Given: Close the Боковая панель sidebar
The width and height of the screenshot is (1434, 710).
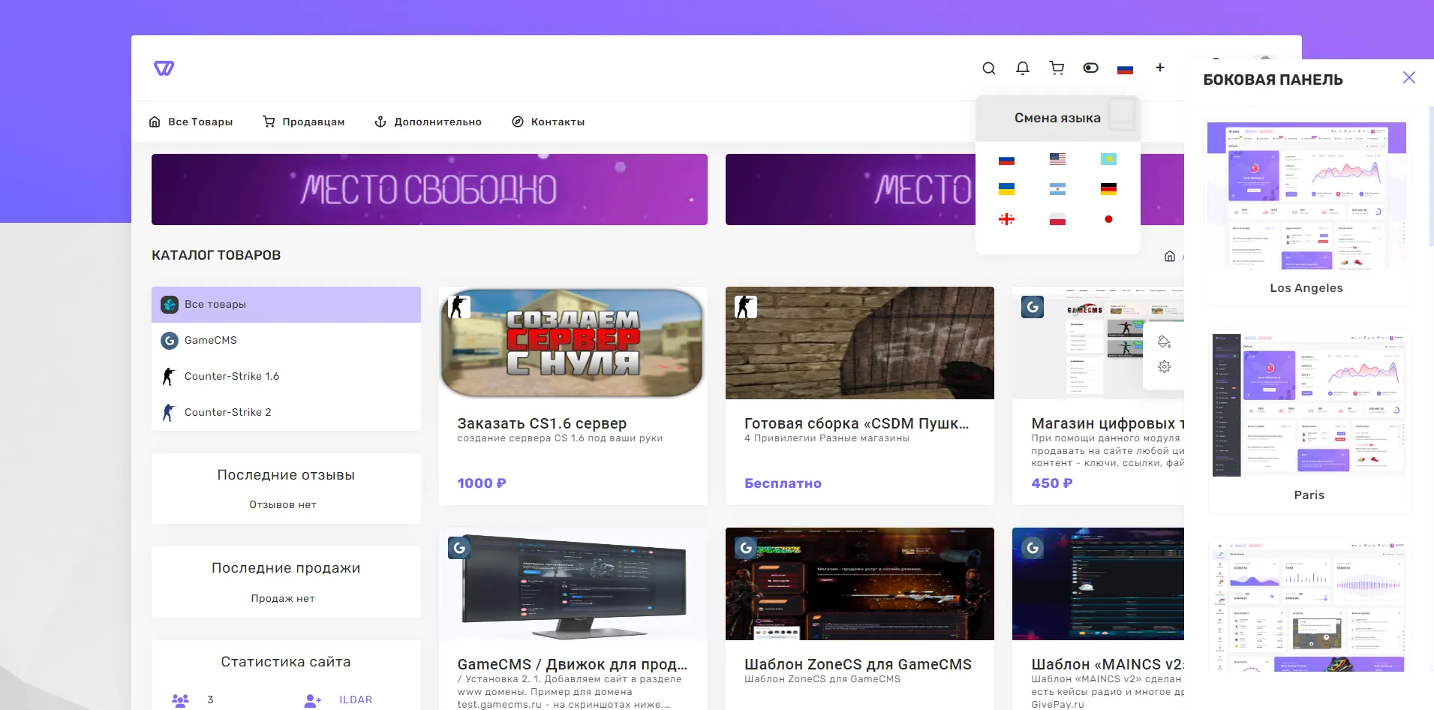Looking at the screenshot, I should 1408,78.
